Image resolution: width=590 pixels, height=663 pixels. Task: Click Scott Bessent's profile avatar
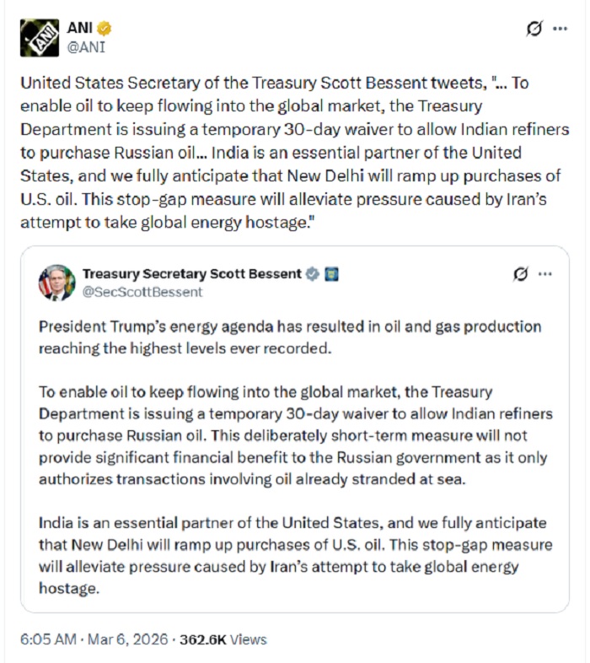[x=56, y=283]
